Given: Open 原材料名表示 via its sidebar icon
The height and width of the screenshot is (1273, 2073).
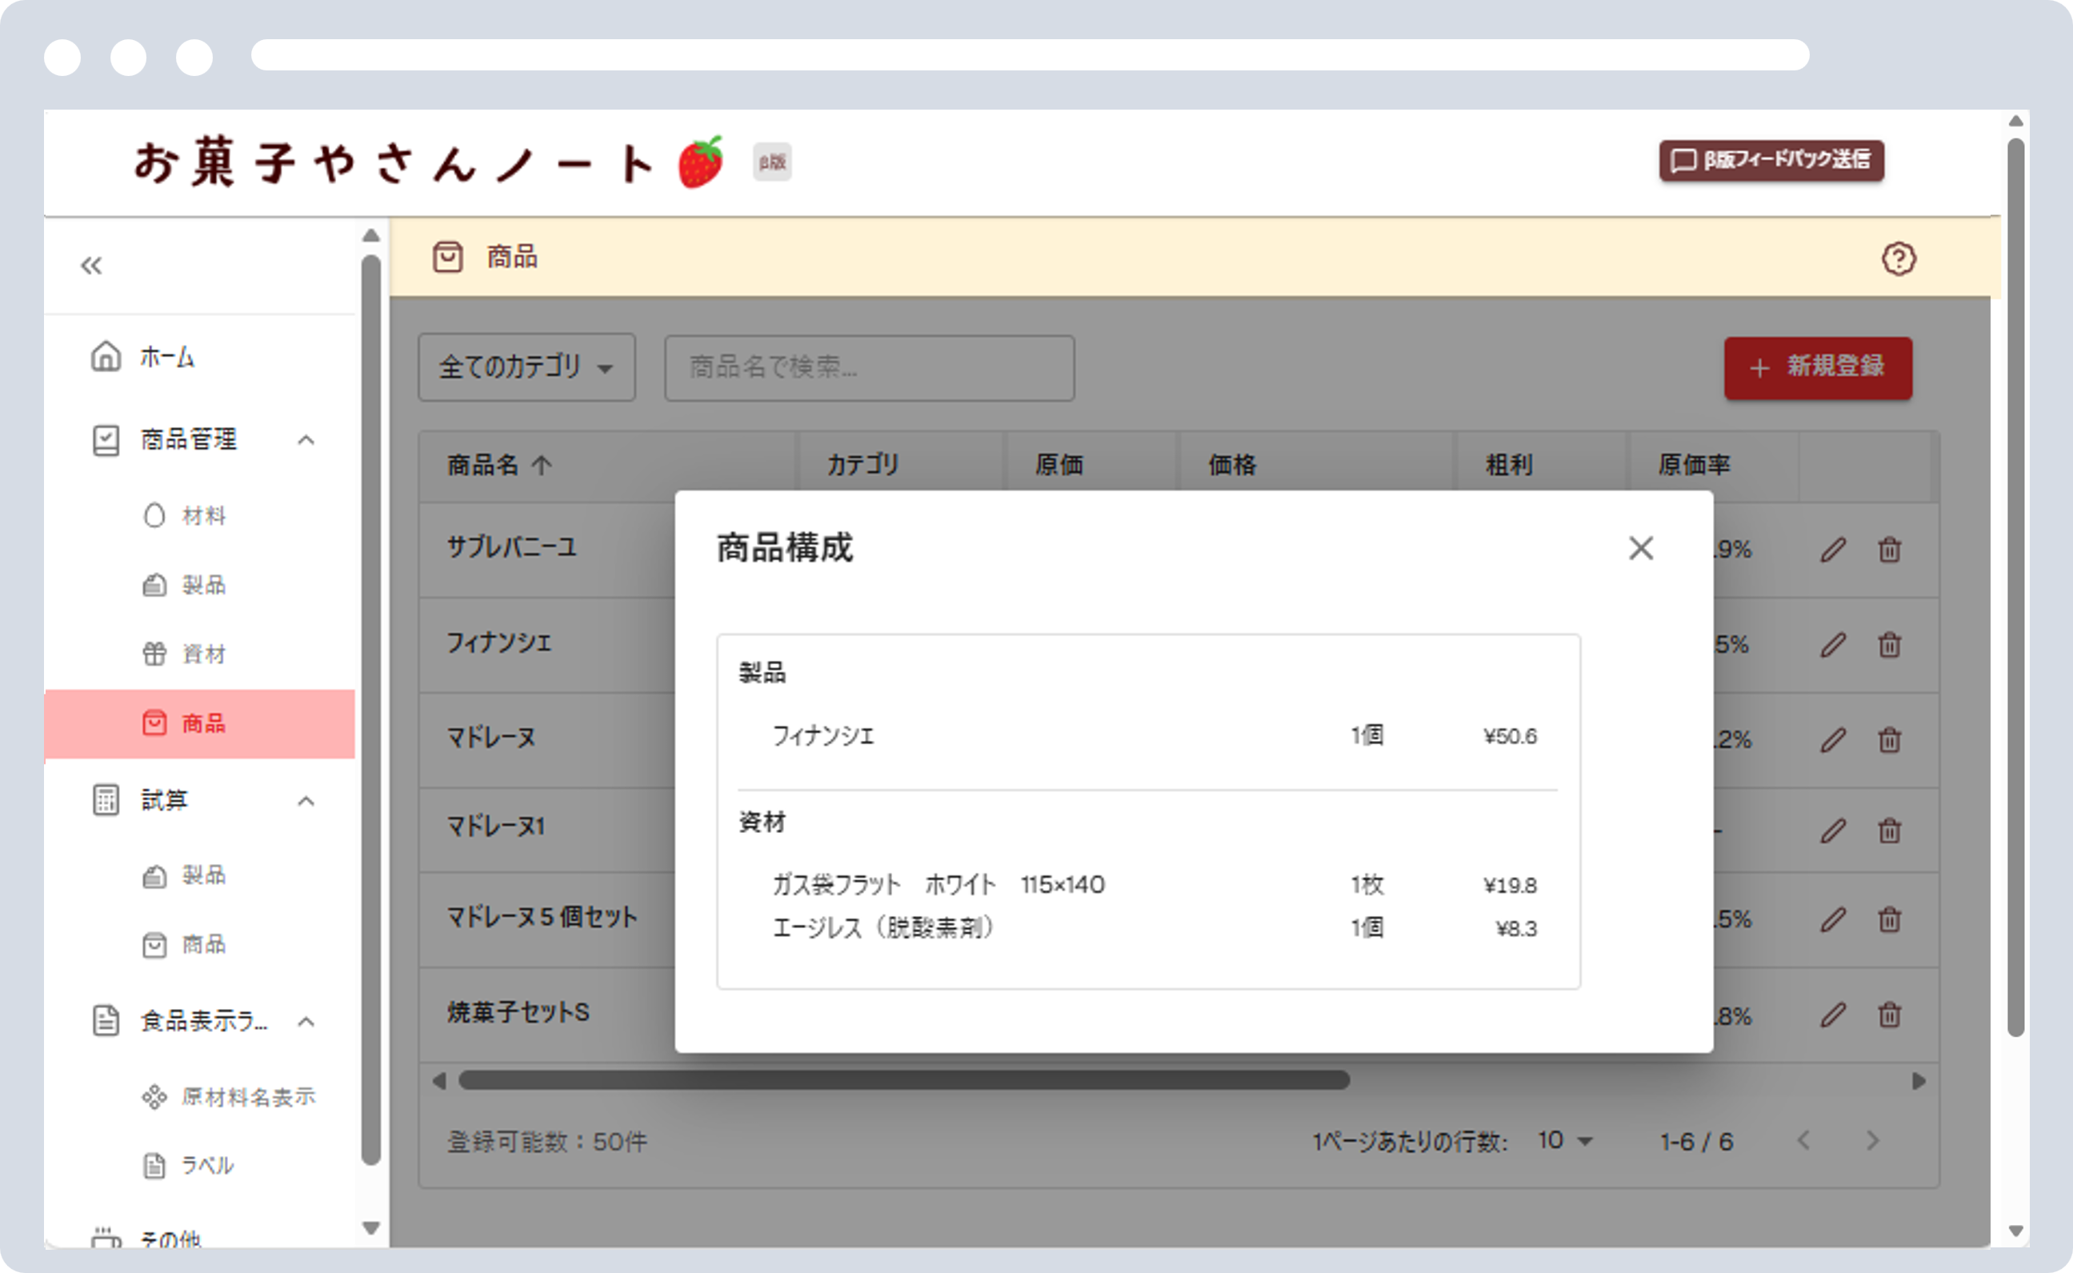Looking at the screenshot, I should coord(156,1096).
